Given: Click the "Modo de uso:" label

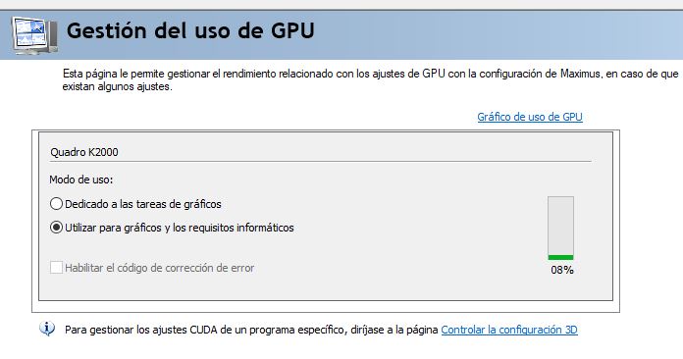Looking at the screenshot, I should click(x=81, y=179).
